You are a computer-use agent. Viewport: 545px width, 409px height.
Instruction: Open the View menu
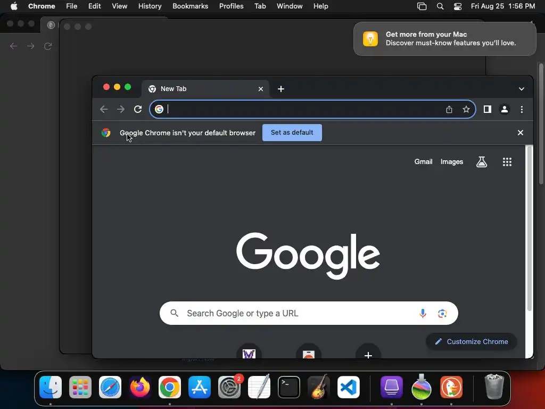120,6
